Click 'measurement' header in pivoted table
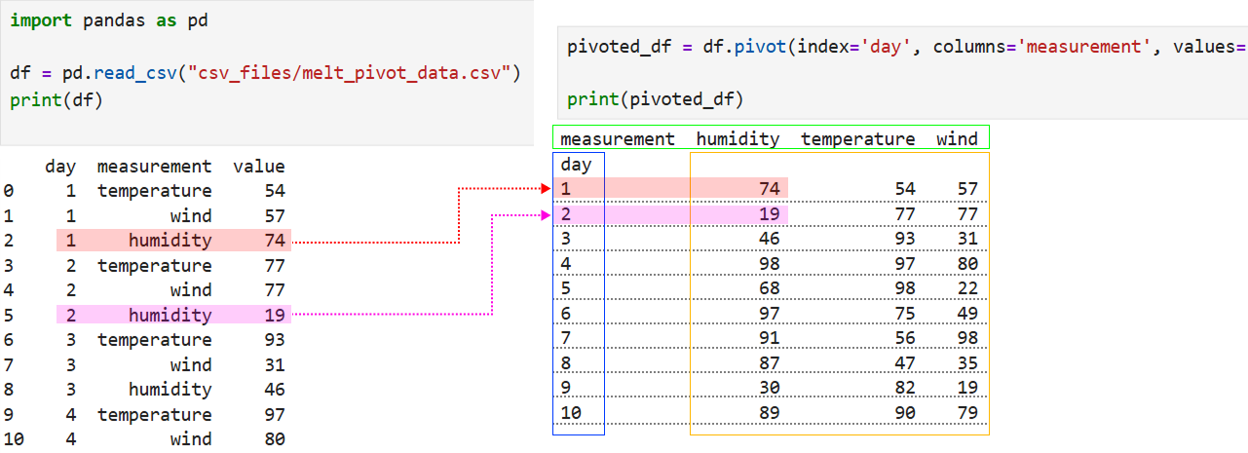Viewport: 1248px width, 453px height. 618,138
